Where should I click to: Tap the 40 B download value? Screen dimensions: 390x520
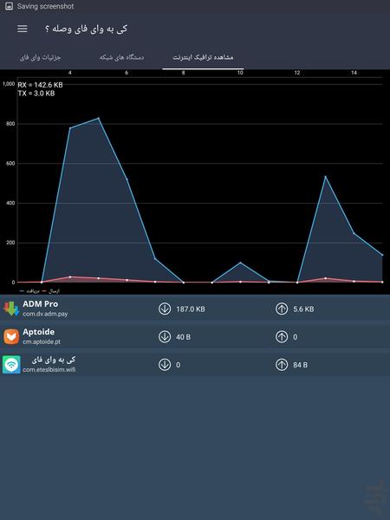[x=183, y=337]
